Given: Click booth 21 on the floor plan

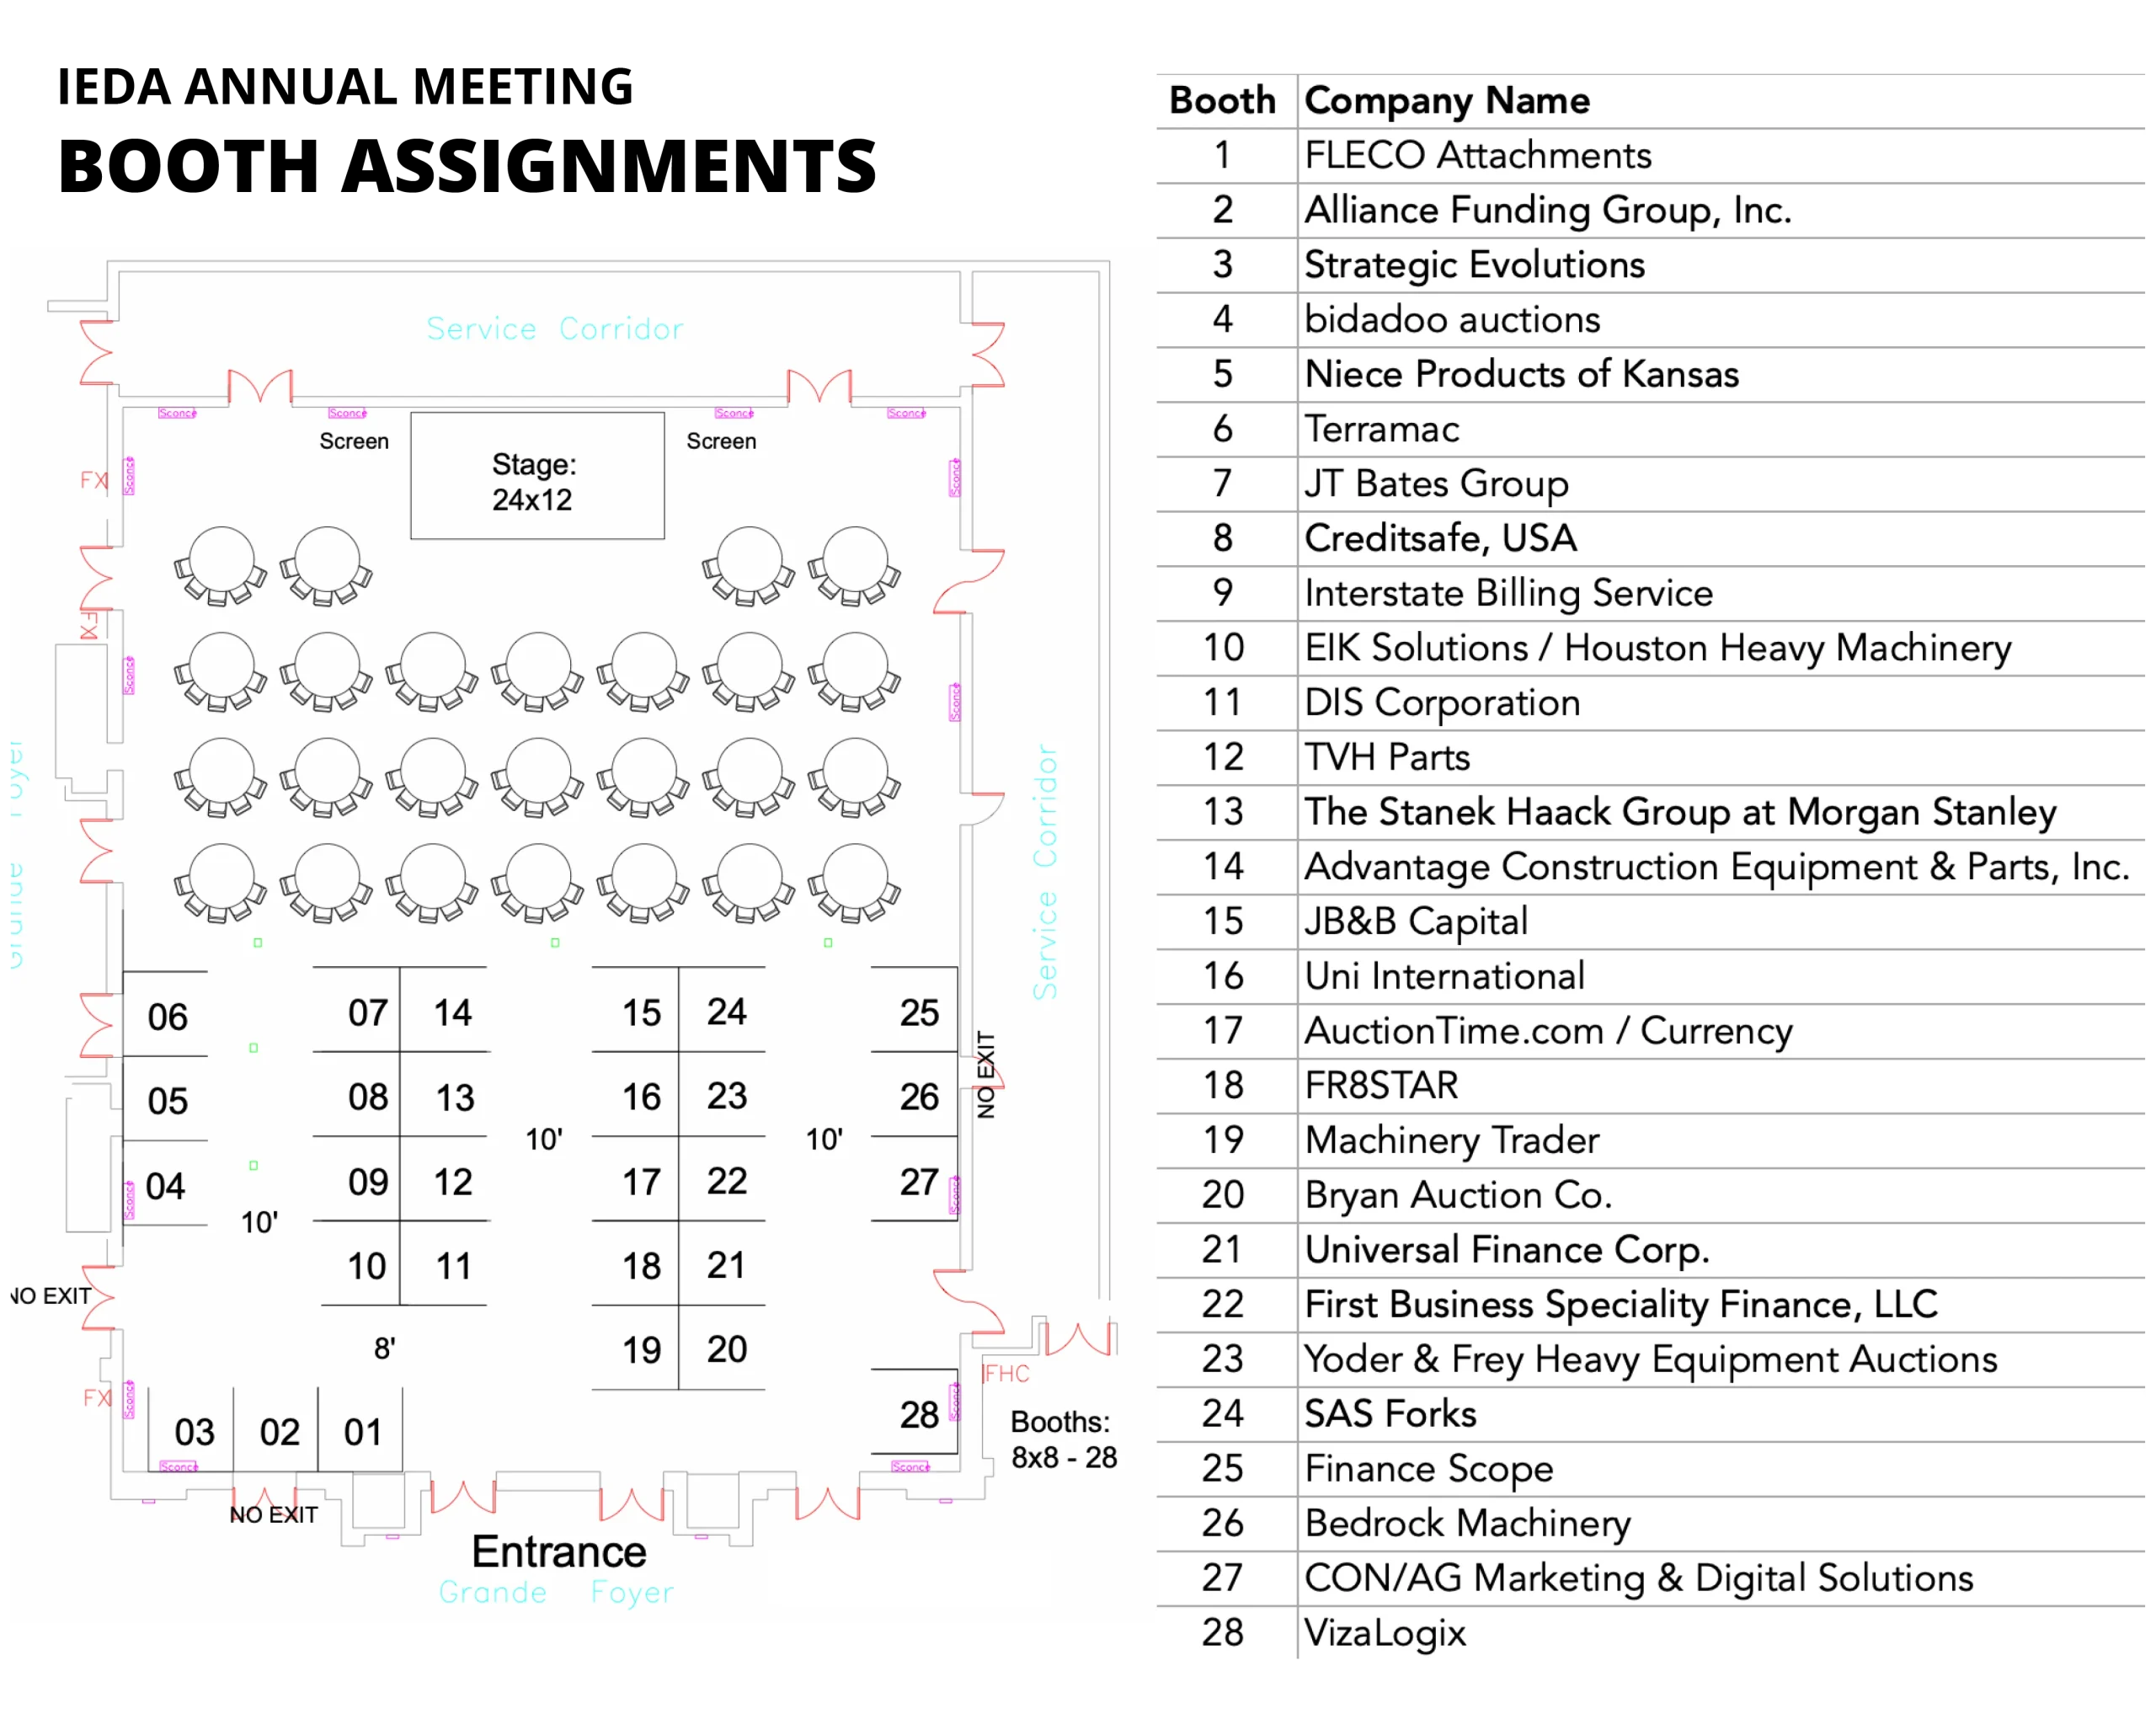Looking at the screenshot, I should tap(726, 1265).
